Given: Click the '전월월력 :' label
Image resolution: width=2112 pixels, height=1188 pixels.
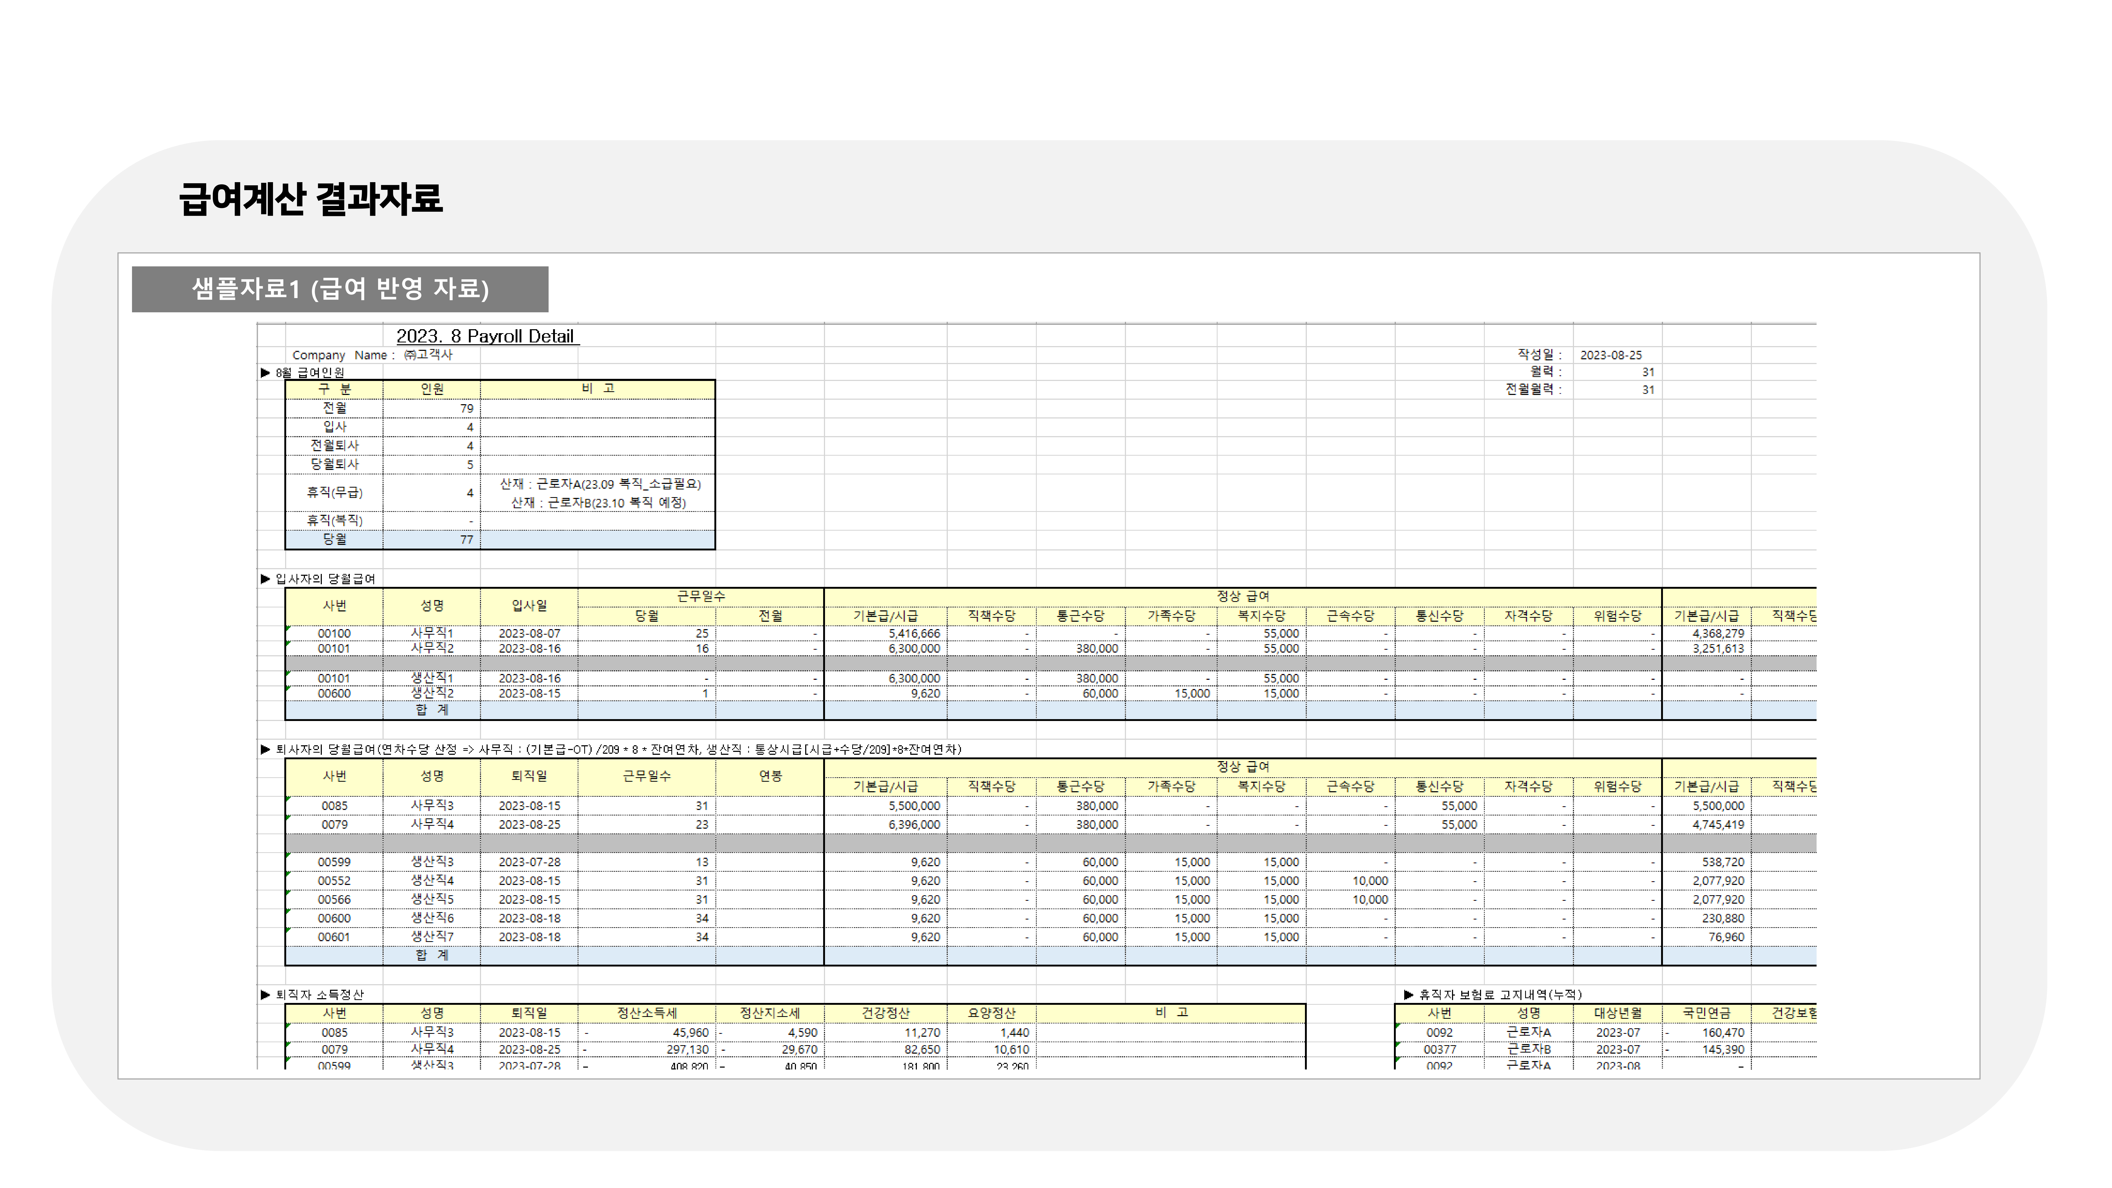Looking at the screenshot, I should [1533, 389].
